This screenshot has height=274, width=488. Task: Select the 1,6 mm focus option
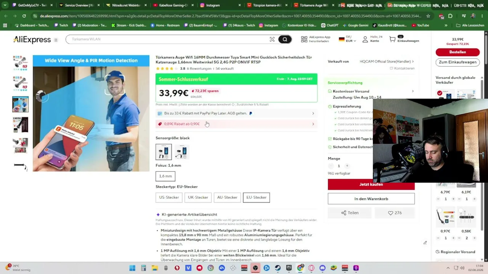pos(165,176)
